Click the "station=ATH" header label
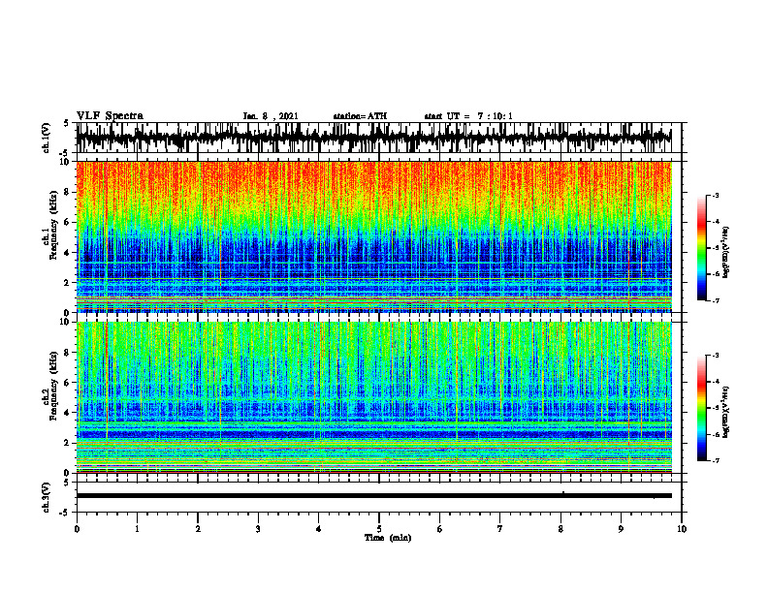 [360, 116]
